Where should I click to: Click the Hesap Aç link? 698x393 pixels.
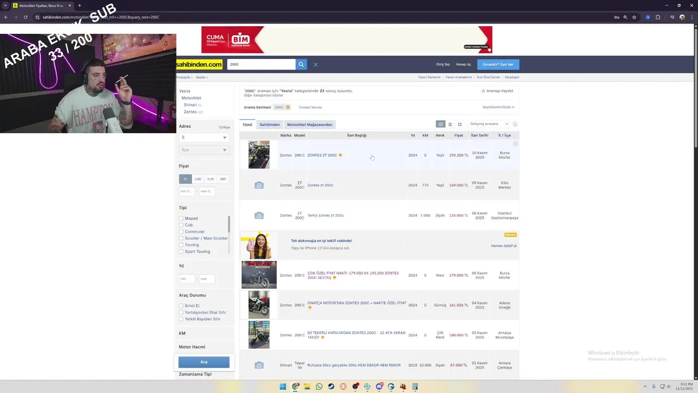(464, 64)
